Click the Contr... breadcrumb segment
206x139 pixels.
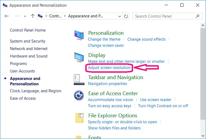pos(55,16)
